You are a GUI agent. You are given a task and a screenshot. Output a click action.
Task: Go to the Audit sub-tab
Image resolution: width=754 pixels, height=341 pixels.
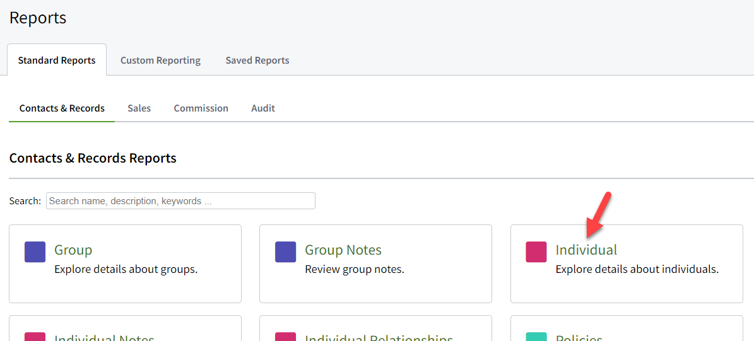pos(263,108)
